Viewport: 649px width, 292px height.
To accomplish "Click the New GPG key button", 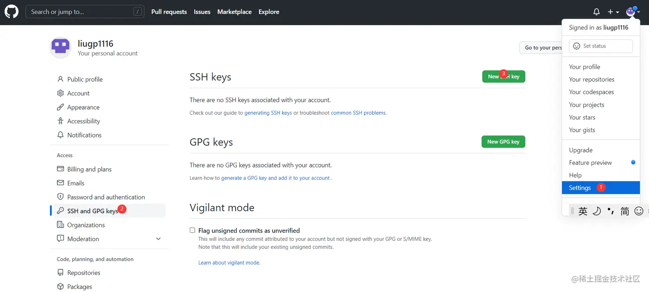I will [503, 142].
